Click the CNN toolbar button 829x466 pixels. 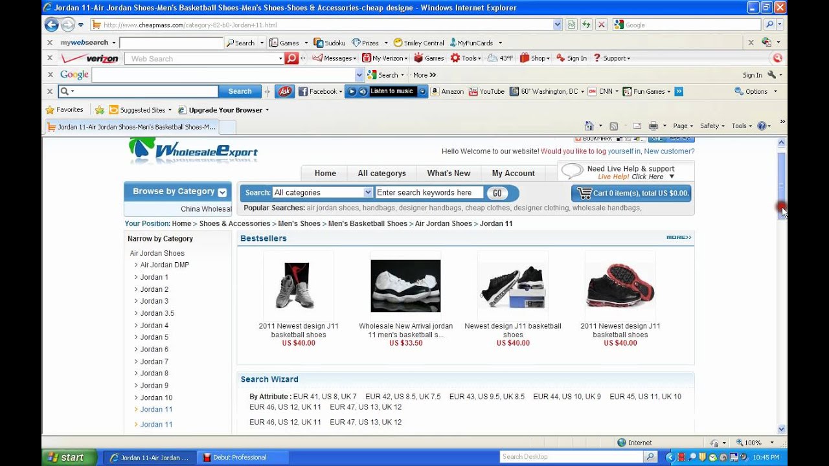(x=600, y=91)
